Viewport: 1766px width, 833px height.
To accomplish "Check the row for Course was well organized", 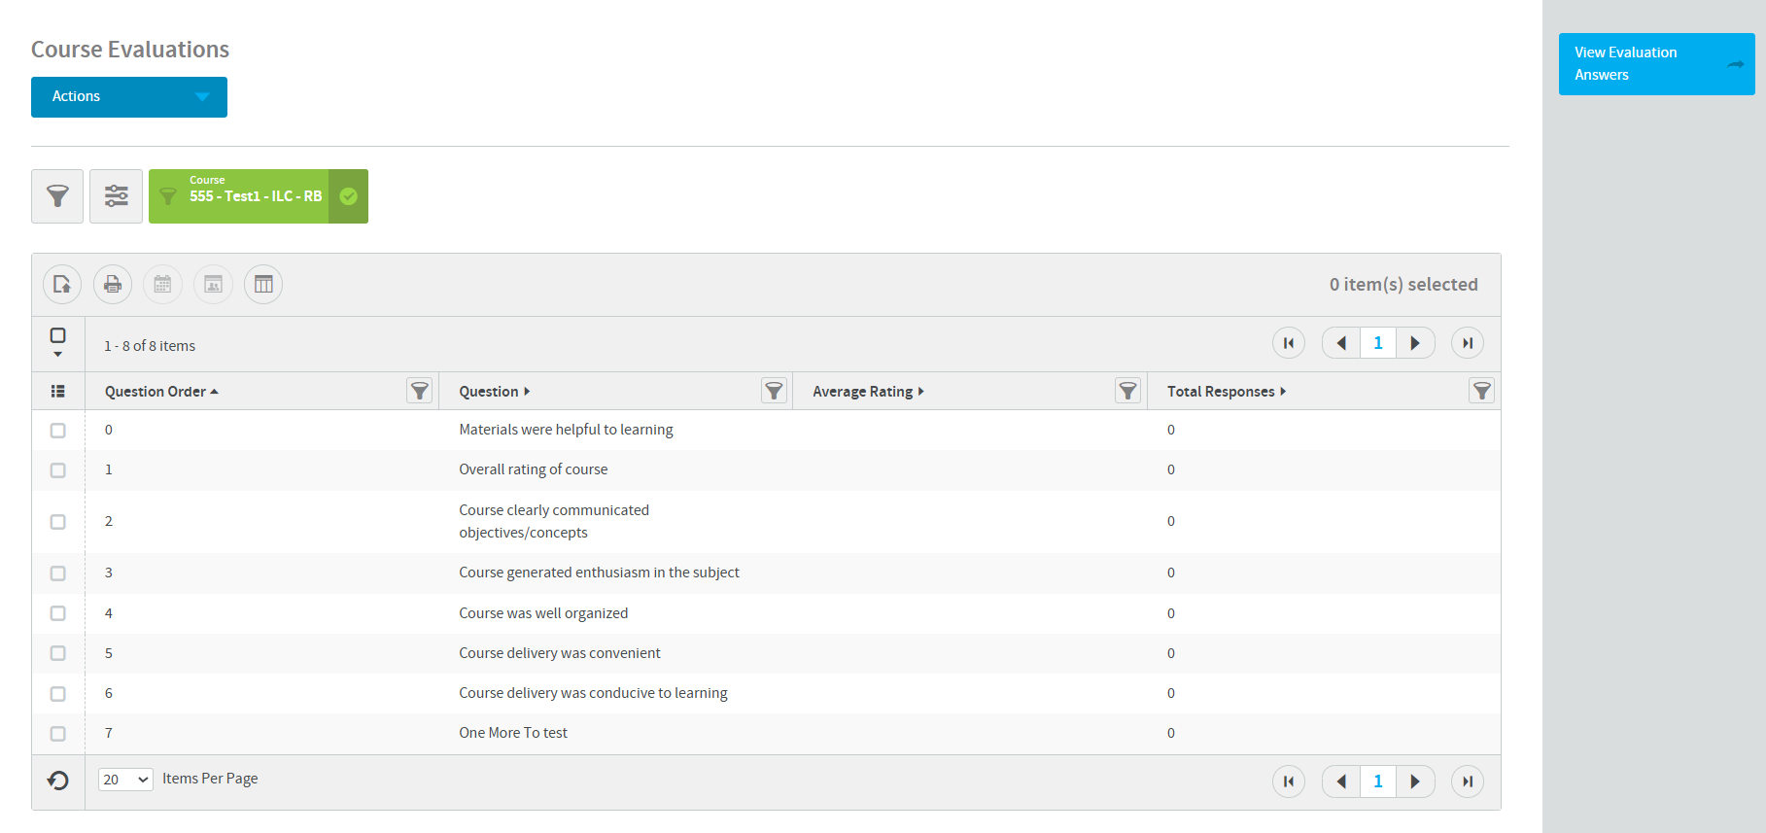I will click(58, 613).
